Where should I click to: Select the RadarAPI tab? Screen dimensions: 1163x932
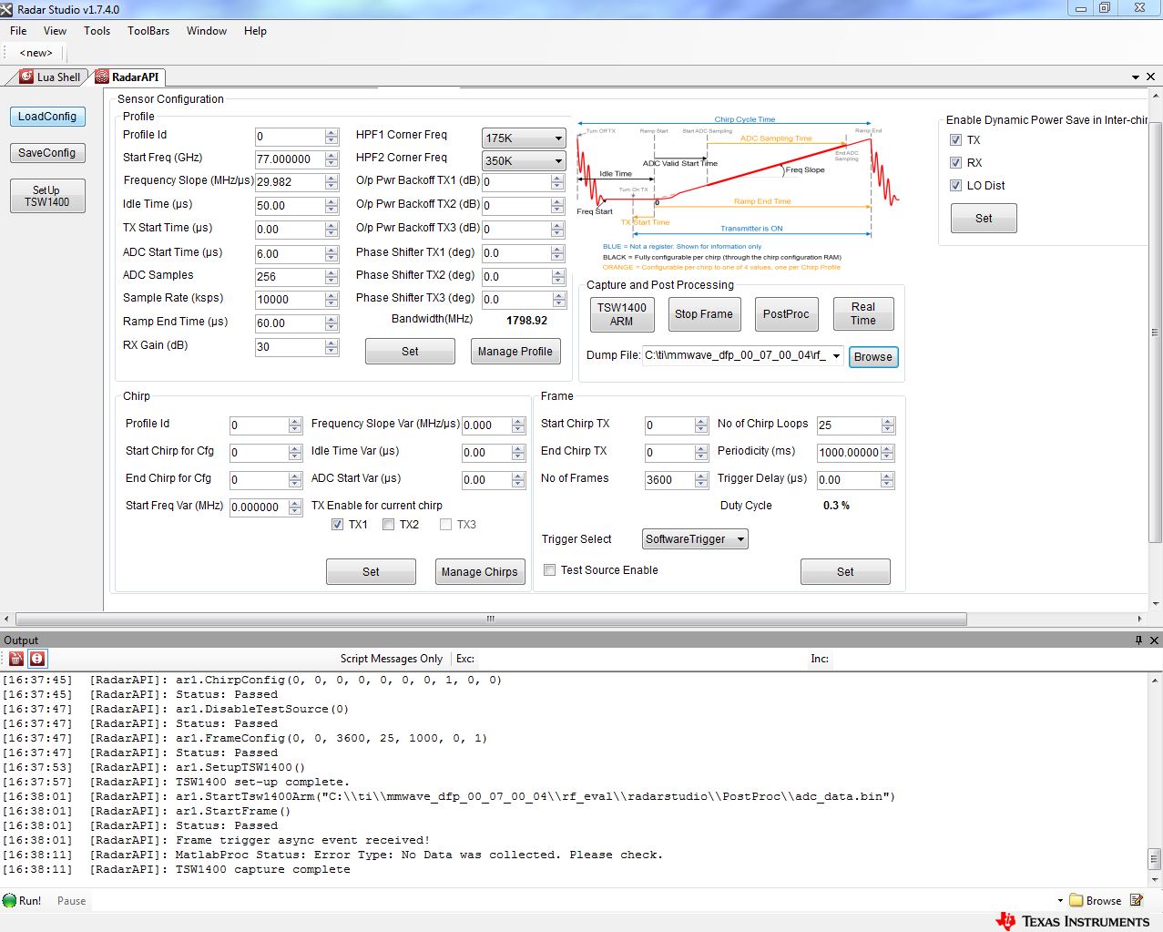click(128, 77)
